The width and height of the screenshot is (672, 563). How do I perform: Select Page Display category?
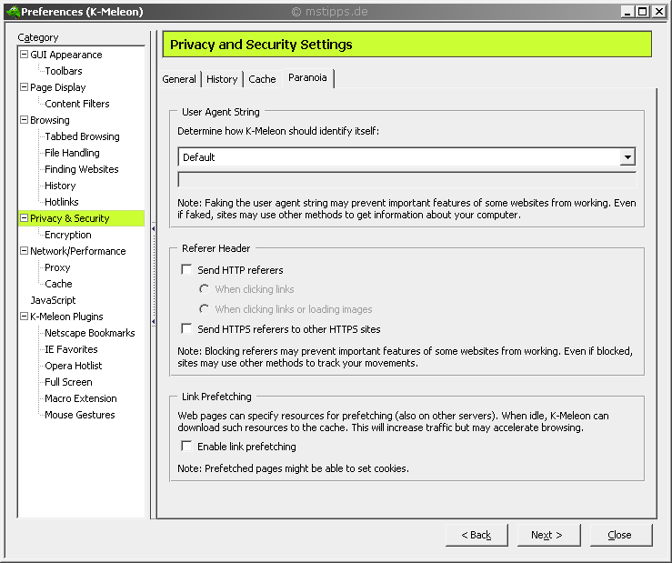coord(58,87)
